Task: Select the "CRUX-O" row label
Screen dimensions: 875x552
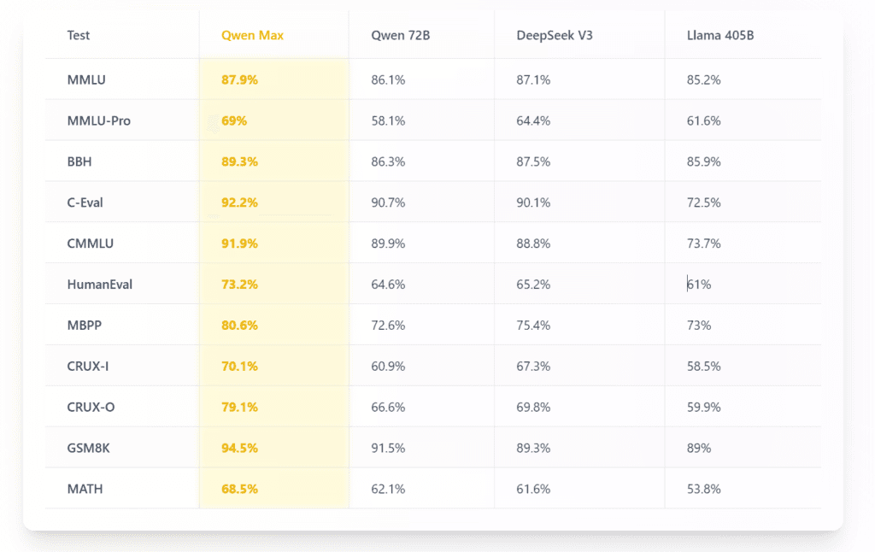Action: click(x=91, y=407)
